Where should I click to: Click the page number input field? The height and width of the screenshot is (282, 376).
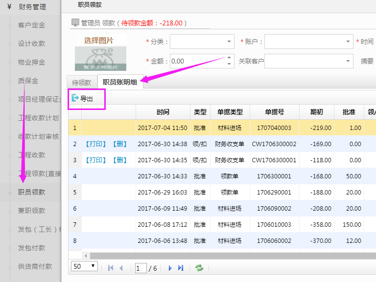[141, 268]
